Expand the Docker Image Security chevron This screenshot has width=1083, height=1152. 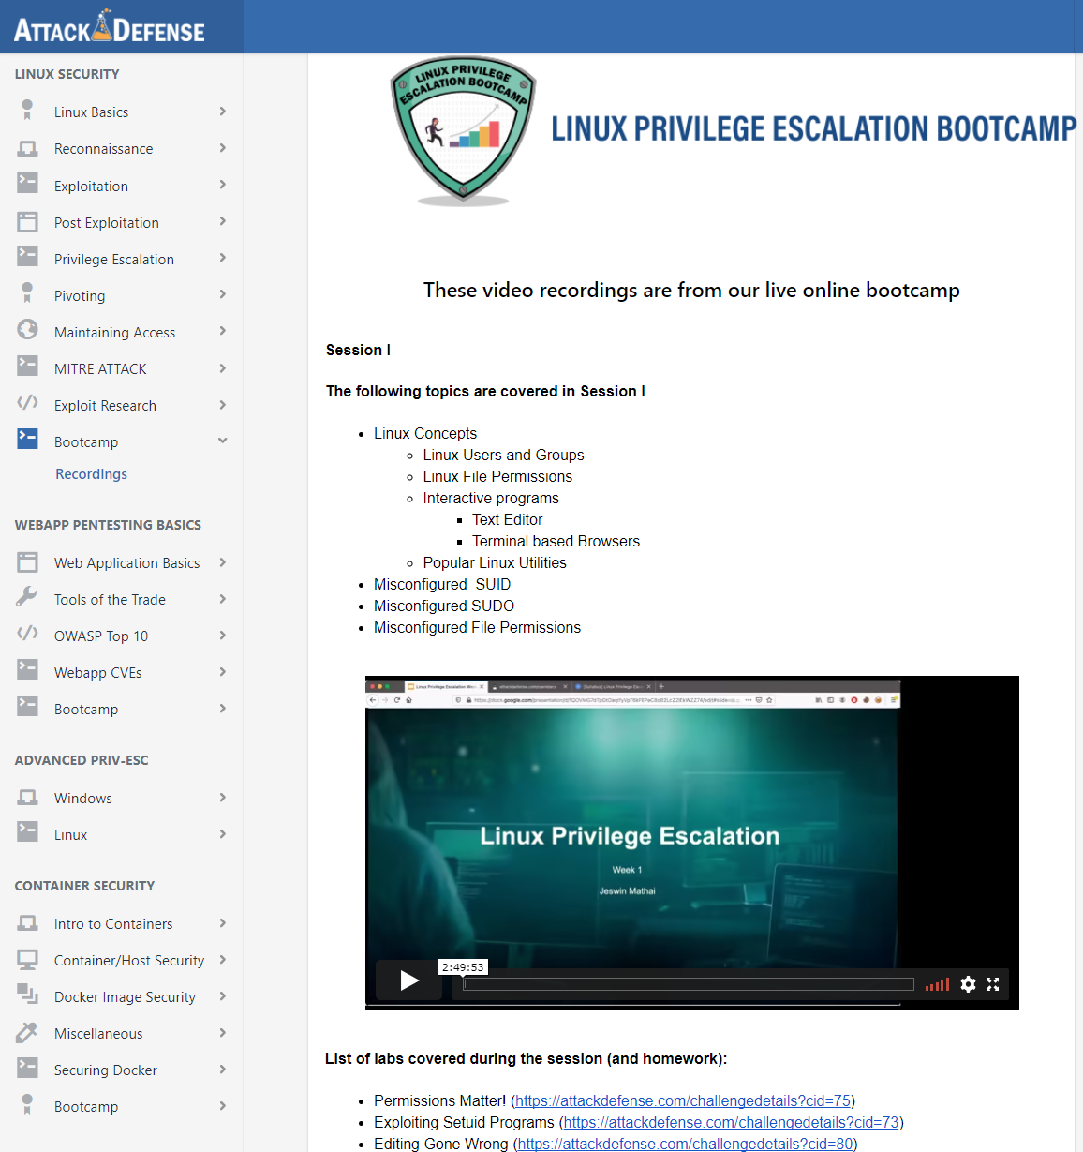pos(223,996)
